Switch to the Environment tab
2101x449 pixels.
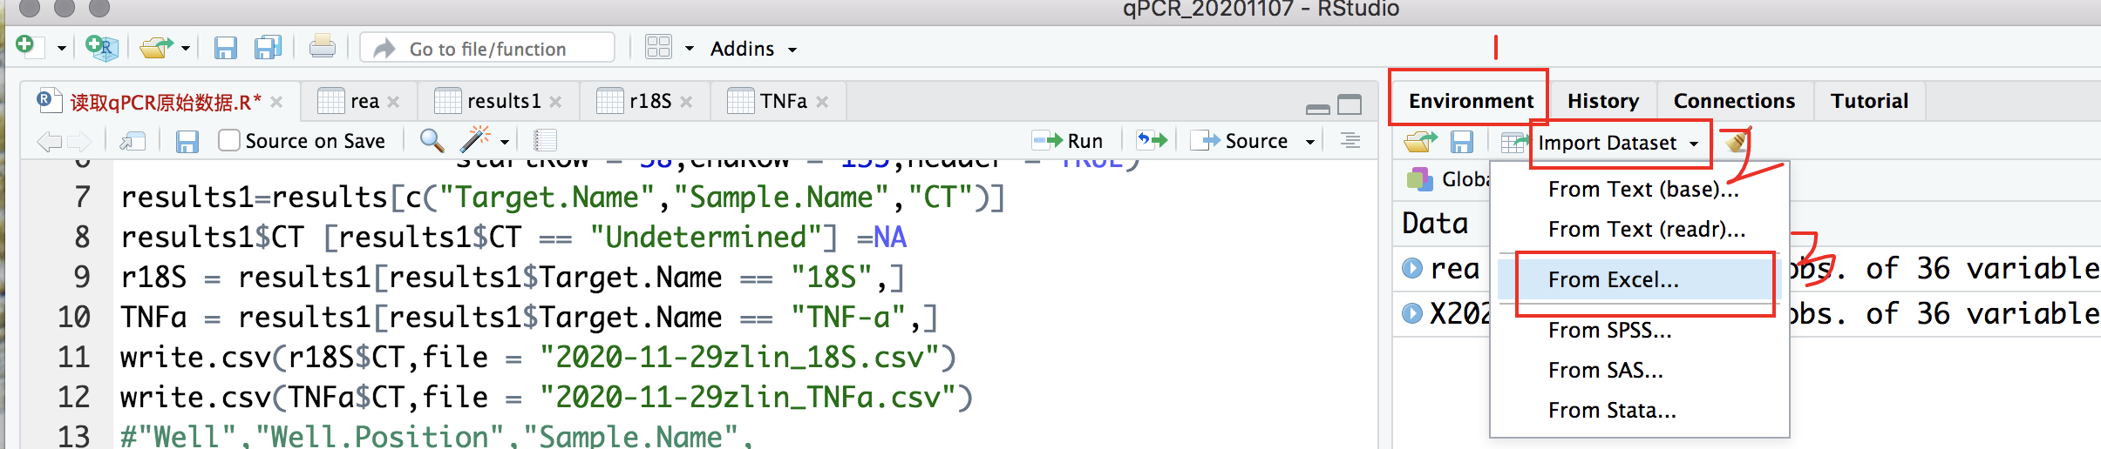1471,101
